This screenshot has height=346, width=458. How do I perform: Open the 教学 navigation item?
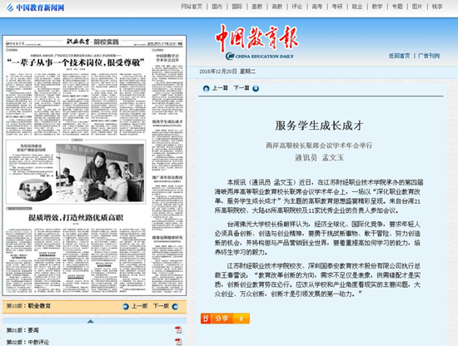tap(377, 7)
